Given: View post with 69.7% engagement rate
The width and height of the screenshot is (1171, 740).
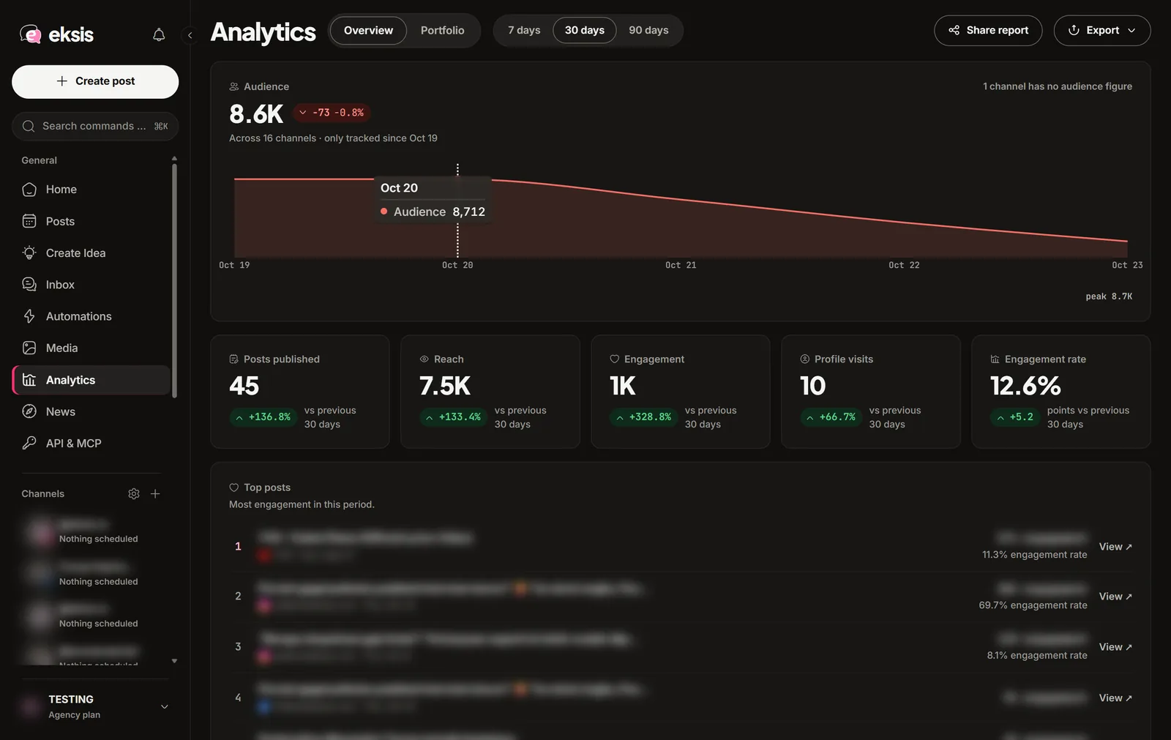Looking at the screenshot, I should click(x=1115, y=597).
